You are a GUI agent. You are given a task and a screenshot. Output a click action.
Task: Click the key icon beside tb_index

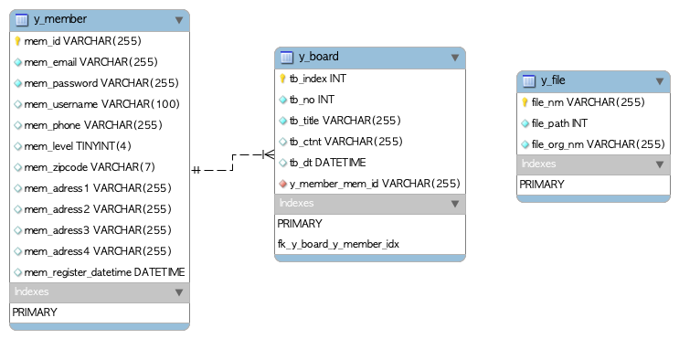click(282, 79)
